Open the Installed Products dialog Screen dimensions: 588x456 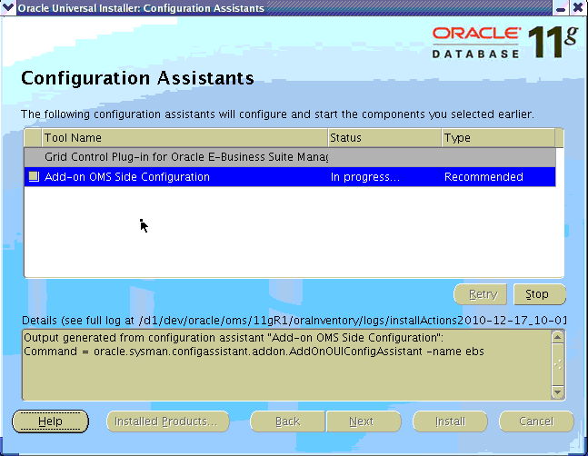click(x=163, y=421)
